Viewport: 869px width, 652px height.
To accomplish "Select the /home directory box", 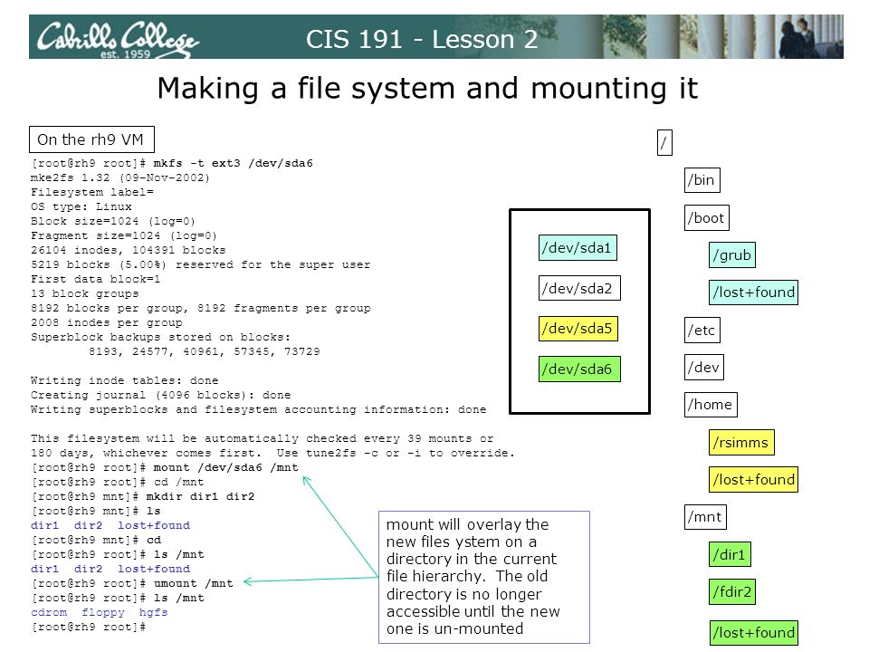I will click(x=711, y=405).
